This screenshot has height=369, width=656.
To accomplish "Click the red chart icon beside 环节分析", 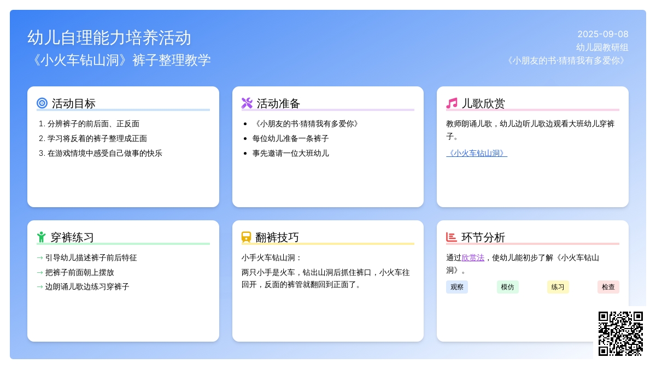I will pos(452,237).
